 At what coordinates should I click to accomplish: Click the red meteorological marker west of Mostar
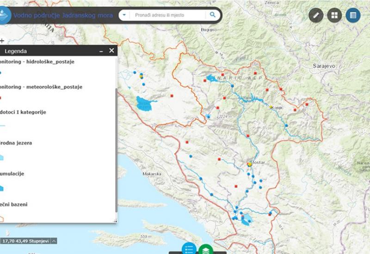pyautogui.click(x=219, y=159)
